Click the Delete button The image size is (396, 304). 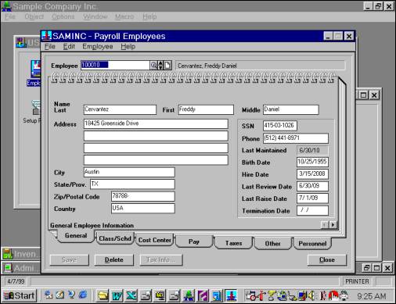pyautogui.click(x=114, y=259)
